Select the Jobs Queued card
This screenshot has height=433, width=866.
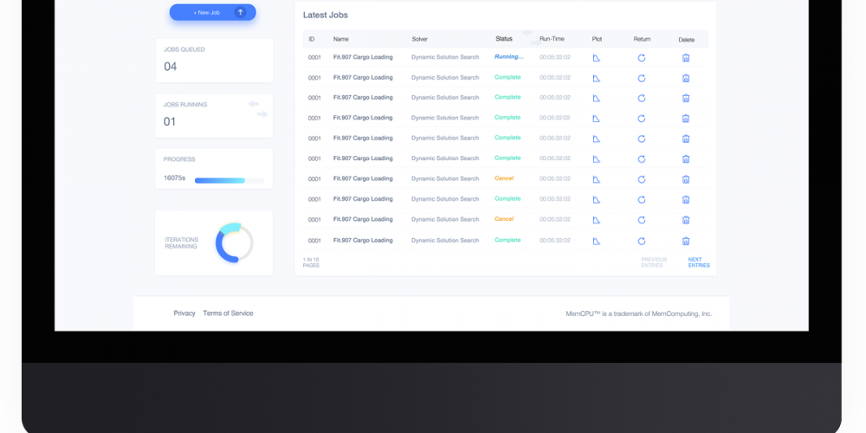214,60
